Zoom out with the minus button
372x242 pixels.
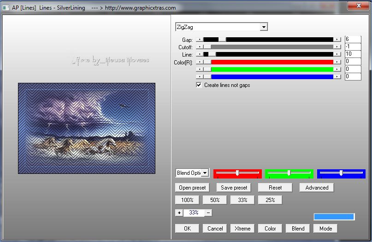point(208,213)
